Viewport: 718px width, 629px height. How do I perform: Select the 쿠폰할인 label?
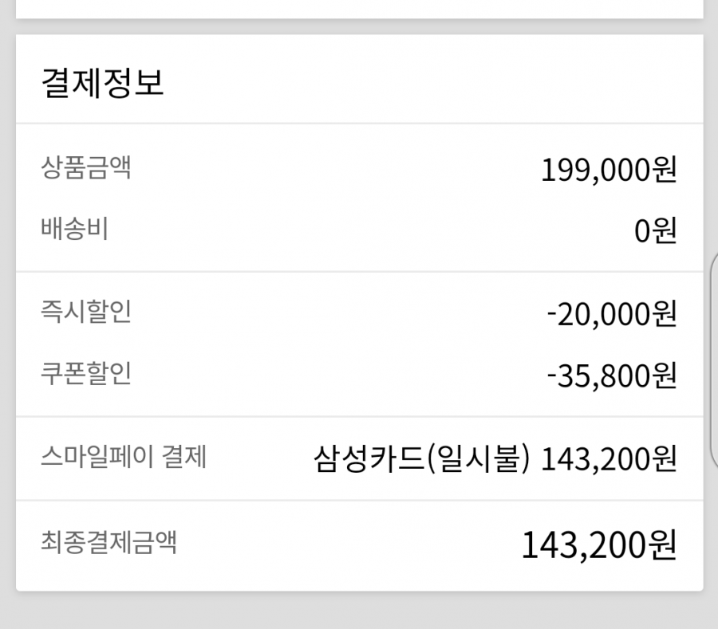pos(86,373)
